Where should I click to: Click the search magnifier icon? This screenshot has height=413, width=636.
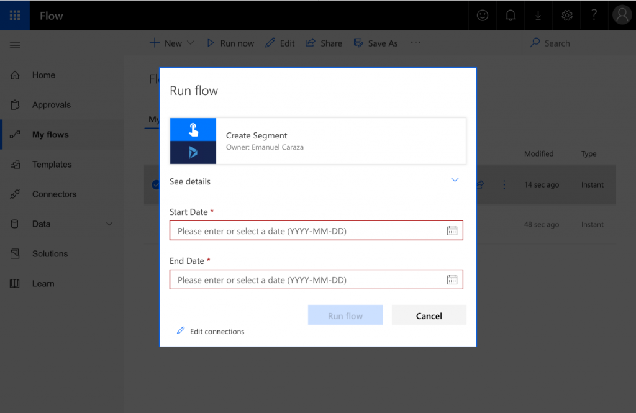tap(535, 43)
